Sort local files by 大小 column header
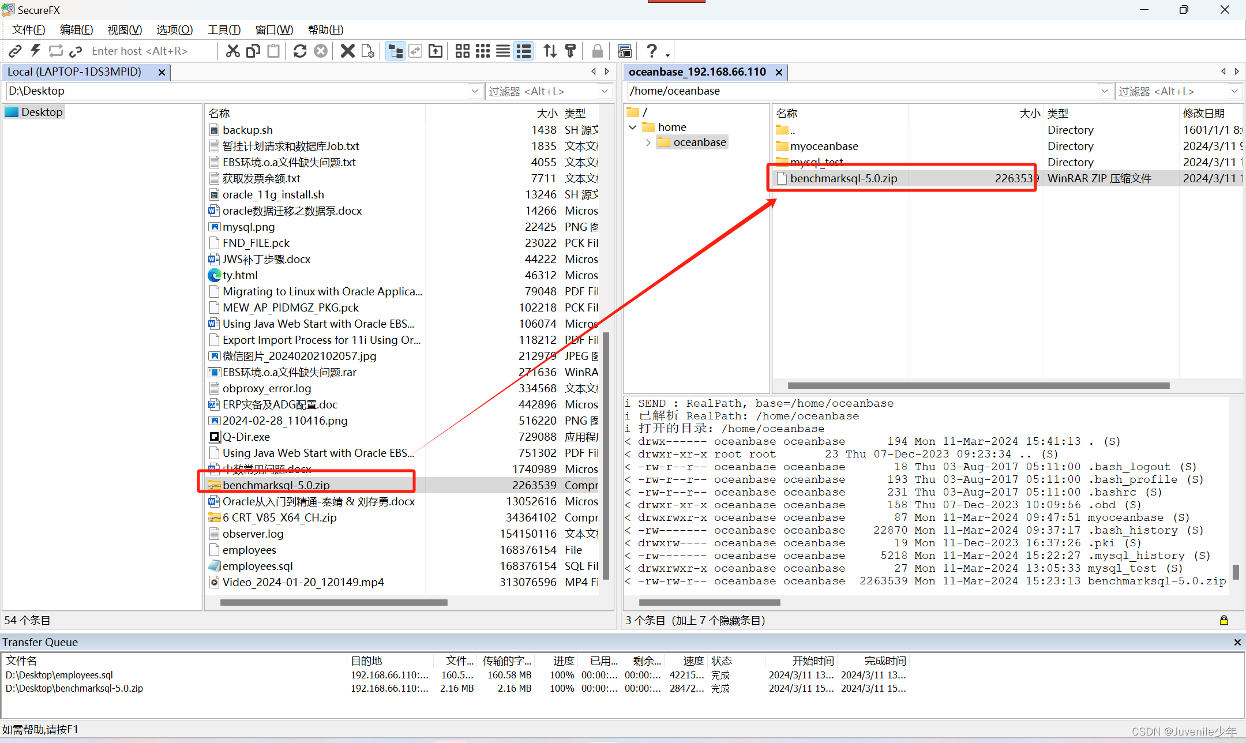Screen dimensions: 1246x743 (x=547, y=114)
